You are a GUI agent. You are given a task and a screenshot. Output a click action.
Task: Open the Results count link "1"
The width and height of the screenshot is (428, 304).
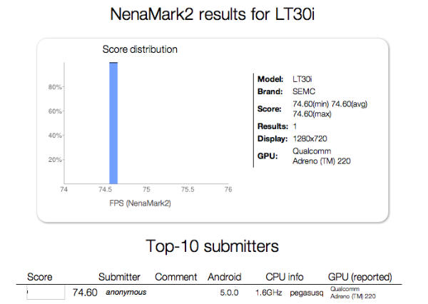[295, 126]
